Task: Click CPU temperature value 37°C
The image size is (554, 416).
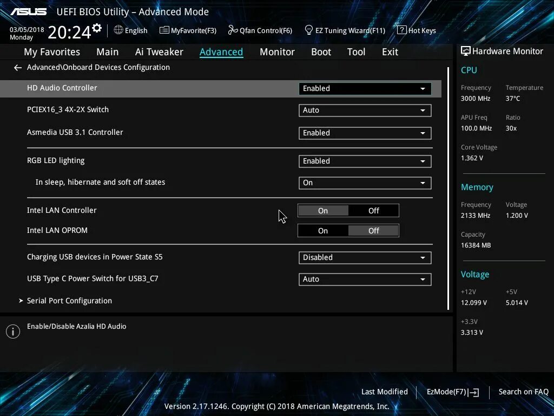Action: click(x=513, y=99)
